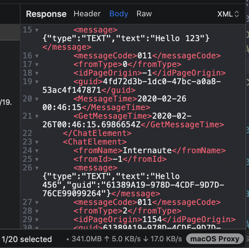Collapse line 25 fromId fold arrow
Image resolution: width=249 pixels, height=248 pixels.
(x=37, y=159)
